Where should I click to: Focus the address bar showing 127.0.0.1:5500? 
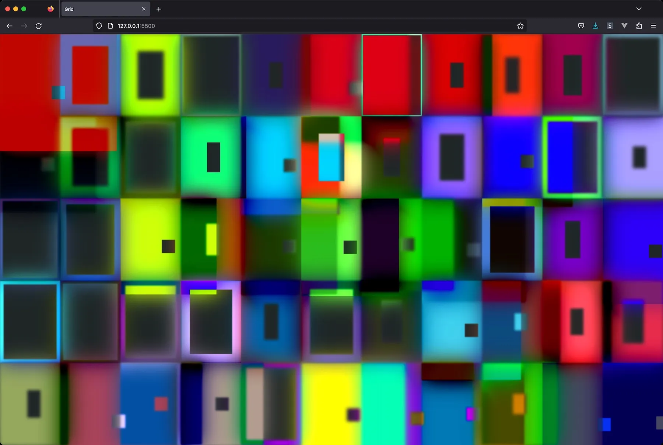pyautogui.click(x=295, y=26)
